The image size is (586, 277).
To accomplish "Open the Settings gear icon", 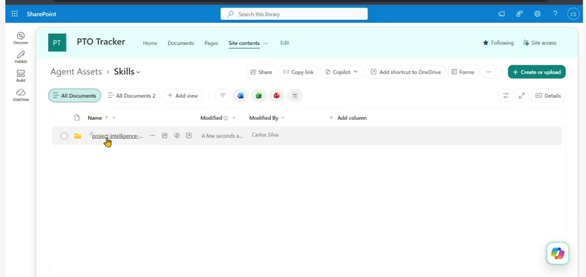I will click(x=537, y=14).
